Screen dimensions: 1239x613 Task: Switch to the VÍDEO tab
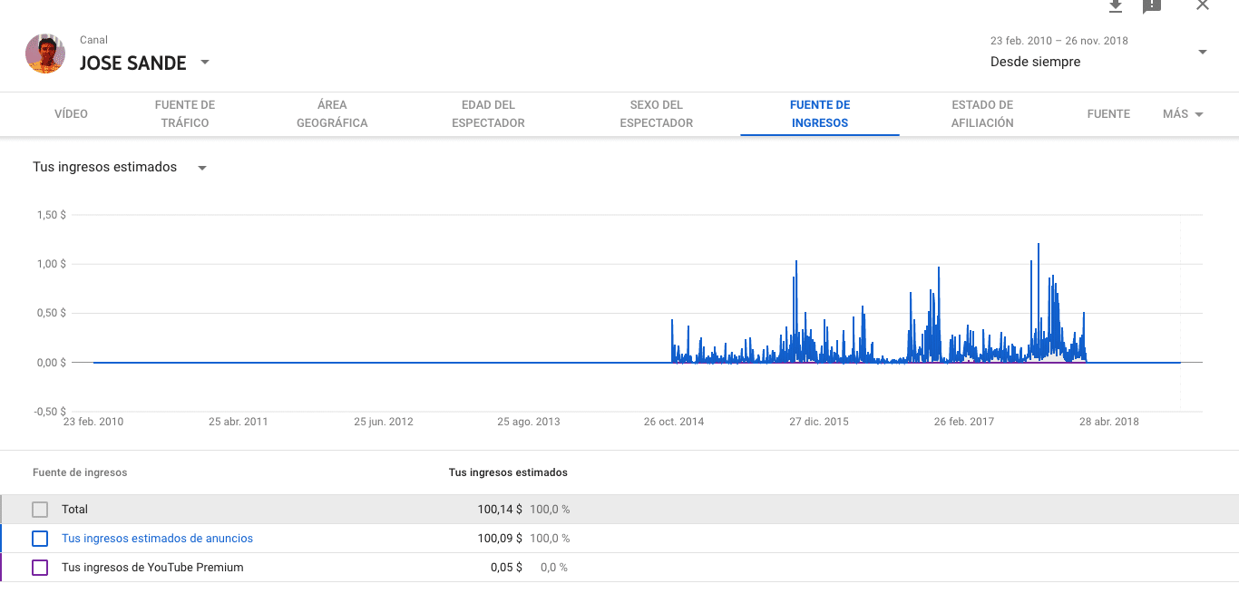[71, 114]
